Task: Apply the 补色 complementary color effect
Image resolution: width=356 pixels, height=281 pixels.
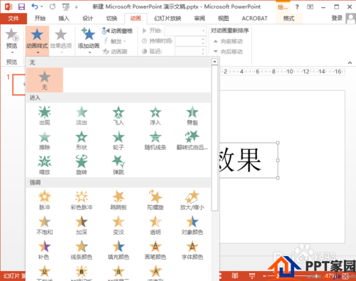Action: coord(45,250)
